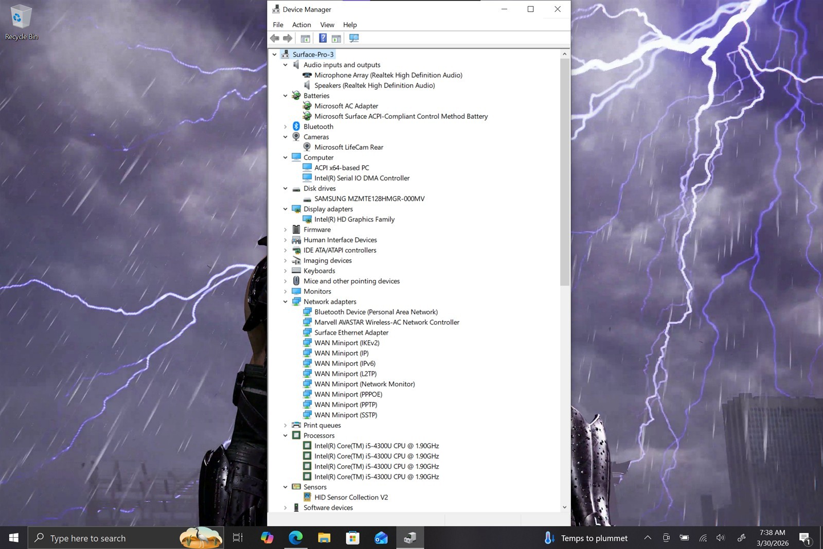
Task: Open the Help toolbar icon with the question mark
Action: 323,38
